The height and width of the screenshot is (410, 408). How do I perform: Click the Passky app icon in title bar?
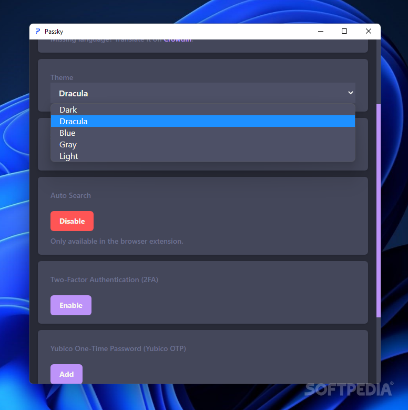[38, 32]
